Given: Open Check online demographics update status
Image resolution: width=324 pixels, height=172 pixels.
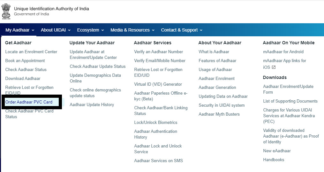Looking at the screenshot, I should [x=95, y=93].
